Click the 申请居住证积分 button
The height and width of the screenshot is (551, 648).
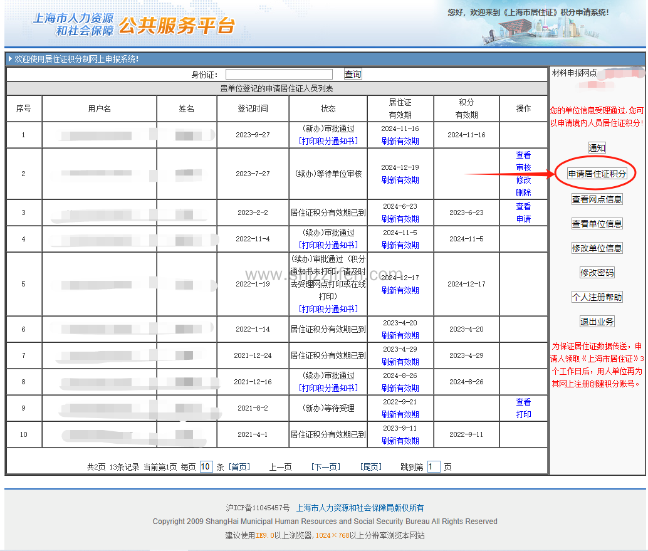tap(597, 174)
